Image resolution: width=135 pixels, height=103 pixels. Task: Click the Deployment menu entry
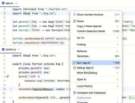point(96,98)
